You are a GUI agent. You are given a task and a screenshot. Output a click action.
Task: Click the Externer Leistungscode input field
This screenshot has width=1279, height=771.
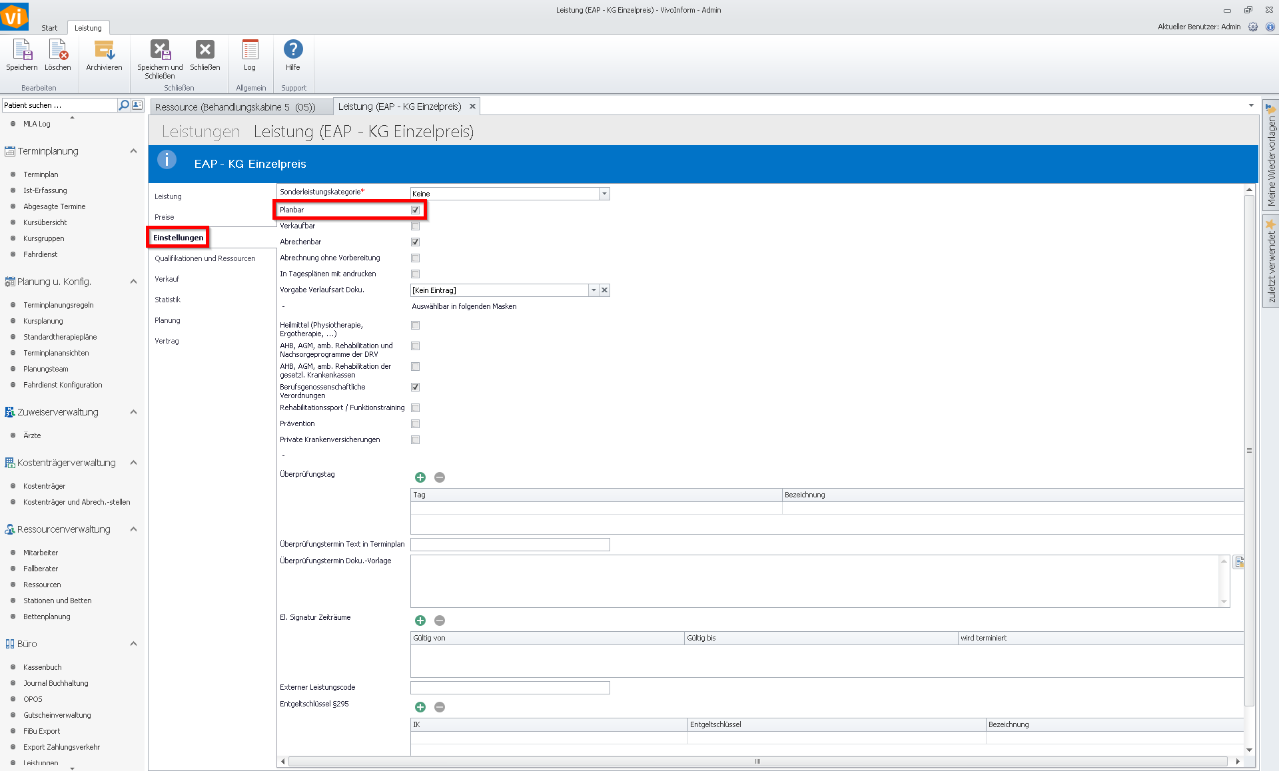510,688
